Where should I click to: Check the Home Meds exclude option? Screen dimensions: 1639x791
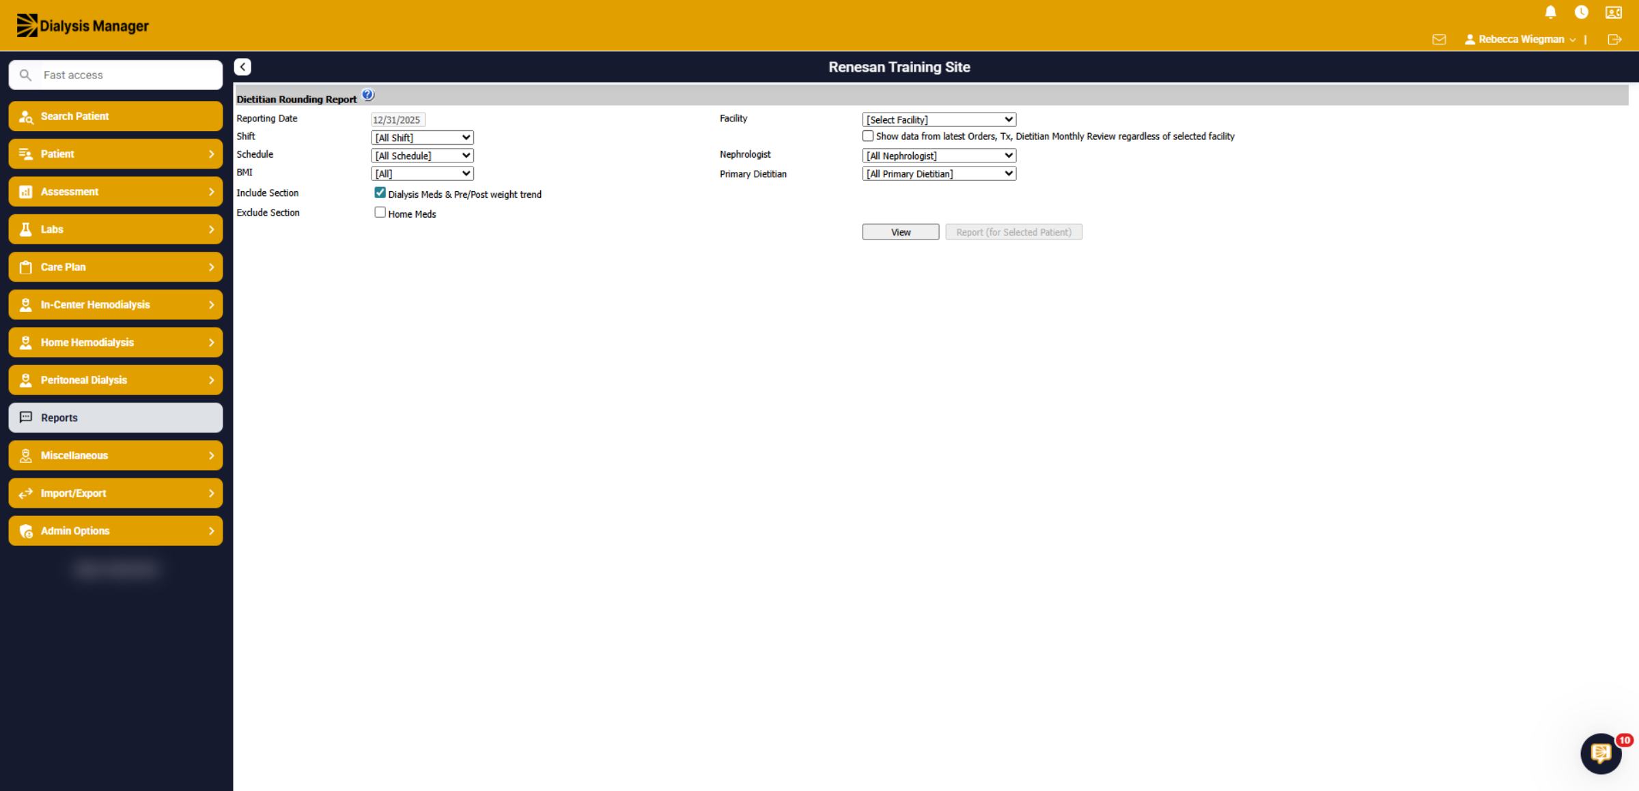pos(380,212)
